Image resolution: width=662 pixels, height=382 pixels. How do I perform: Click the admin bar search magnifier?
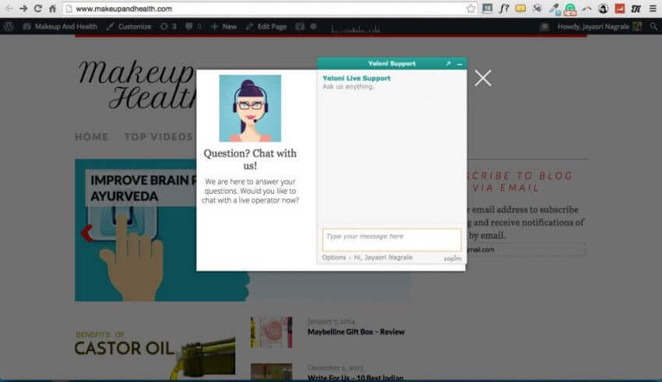653,26
